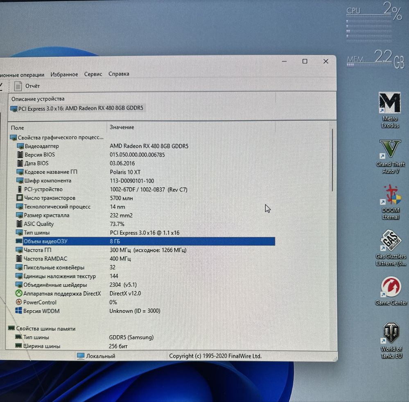Viewport: 409px width, 402px height.
Task: Click the Версия WDDM Windows icon
Action: pos(18,311)
